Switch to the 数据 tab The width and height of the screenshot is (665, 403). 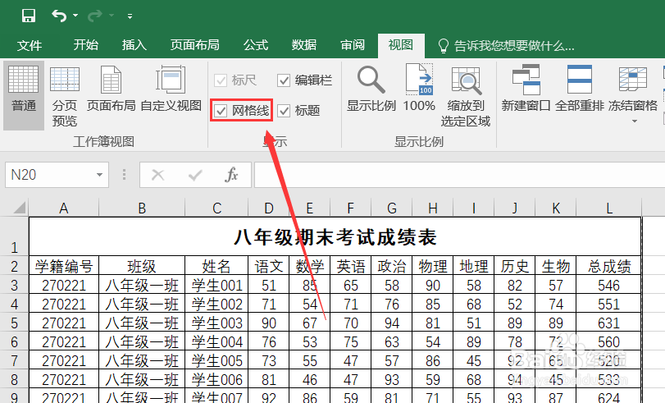[x=304, y=45]
